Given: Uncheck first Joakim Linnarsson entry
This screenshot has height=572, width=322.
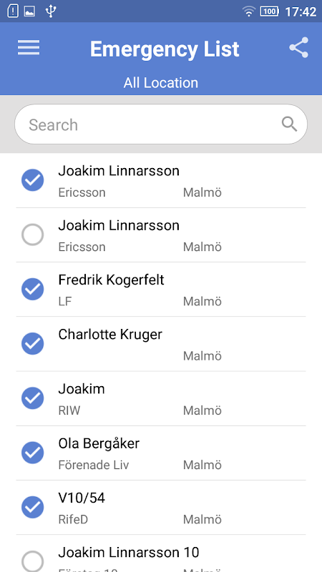Looking at the screenshot, I should (32, 180).
